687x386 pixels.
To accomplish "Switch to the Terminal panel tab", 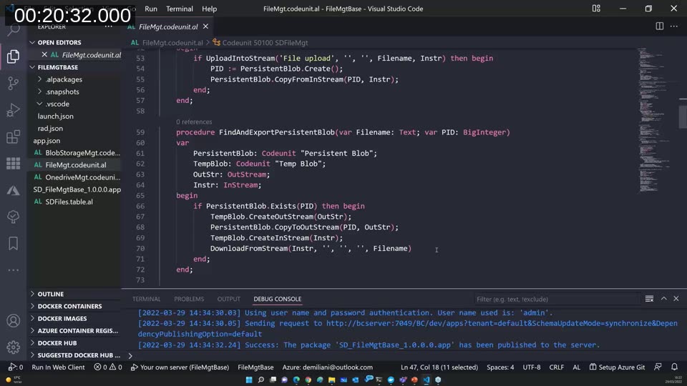I will click(146, 299).
